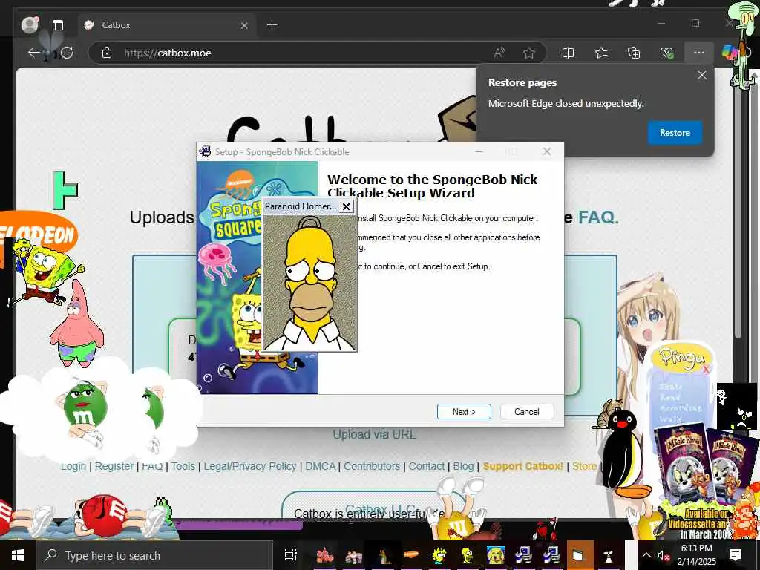This screenshot has width=760, height=570.
Task: Close the Paranoid Homer window
Action: point(346,206)
